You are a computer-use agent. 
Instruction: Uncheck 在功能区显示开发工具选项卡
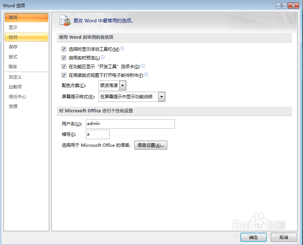[64, 67]
